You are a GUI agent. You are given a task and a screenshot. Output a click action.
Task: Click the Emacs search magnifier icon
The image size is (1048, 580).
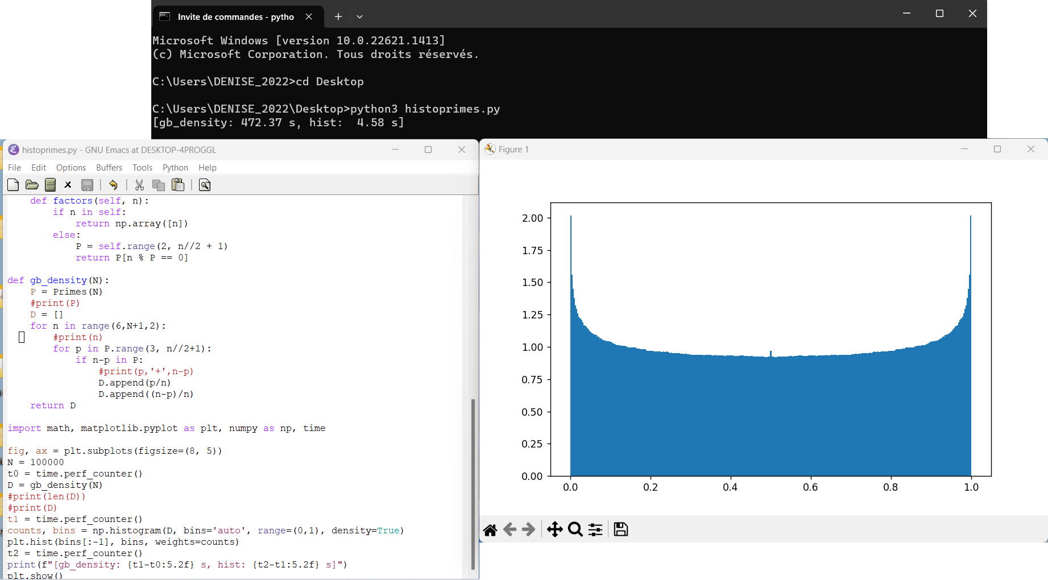205,185
